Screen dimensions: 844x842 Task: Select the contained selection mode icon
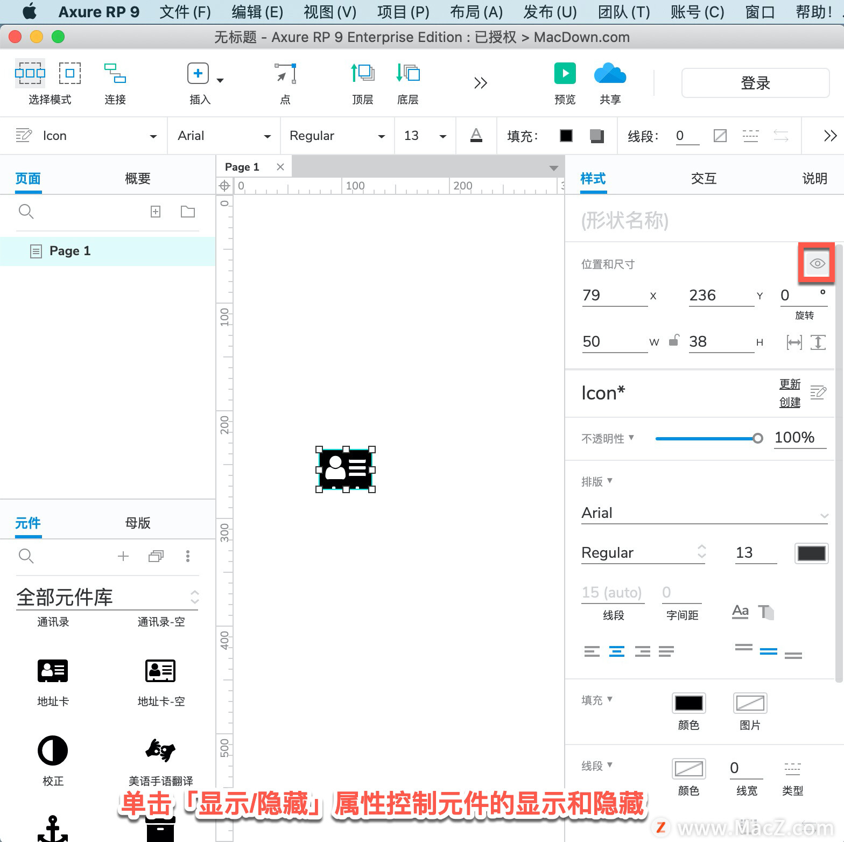click(x=70, y=73)
